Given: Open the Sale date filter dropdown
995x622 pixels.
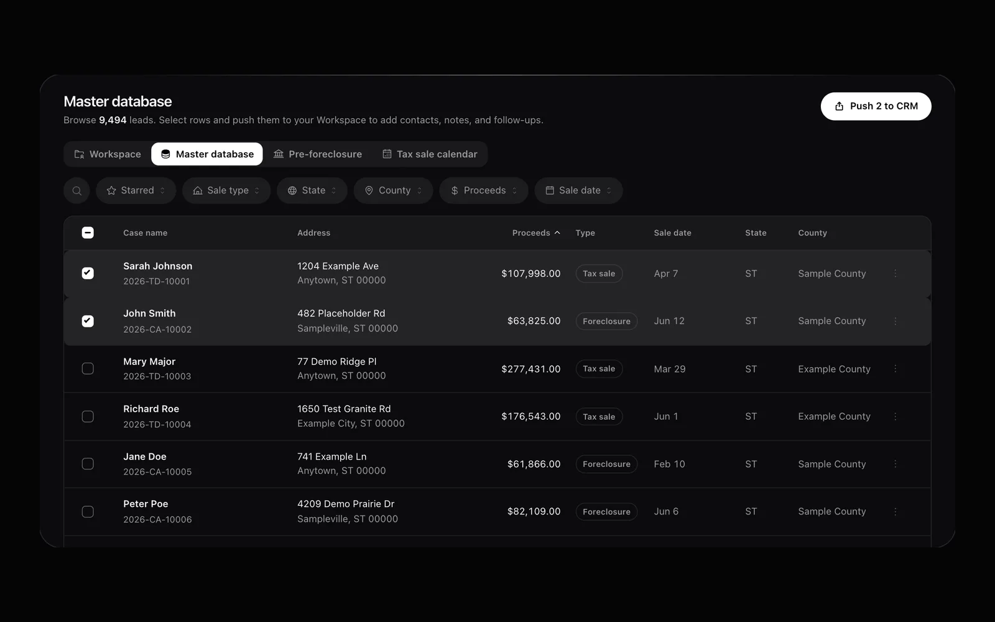Looking at the screenshot, I should (578, 190).
